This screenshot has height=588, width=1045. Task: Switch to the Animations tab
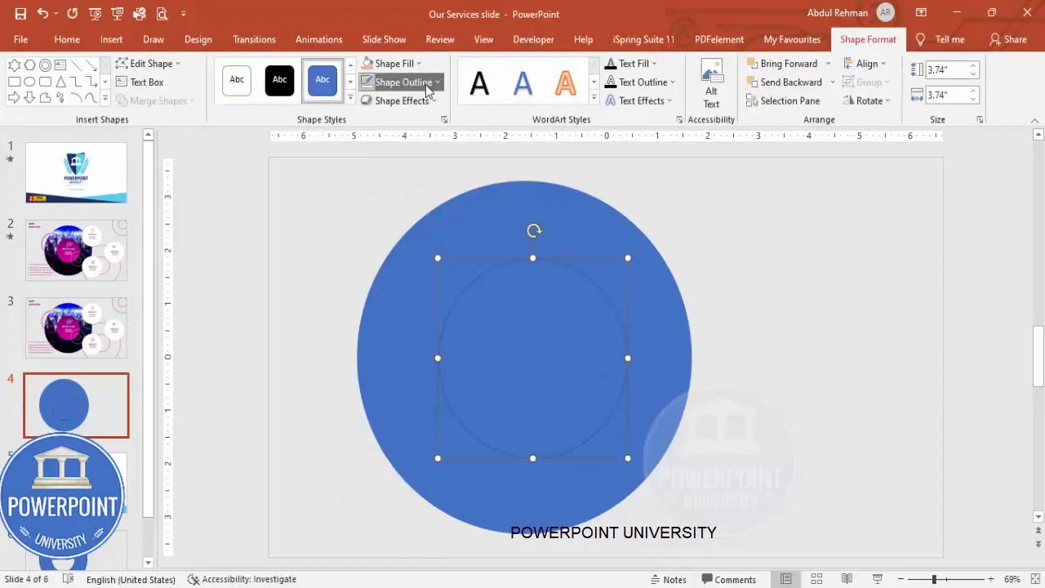point(318,39)
